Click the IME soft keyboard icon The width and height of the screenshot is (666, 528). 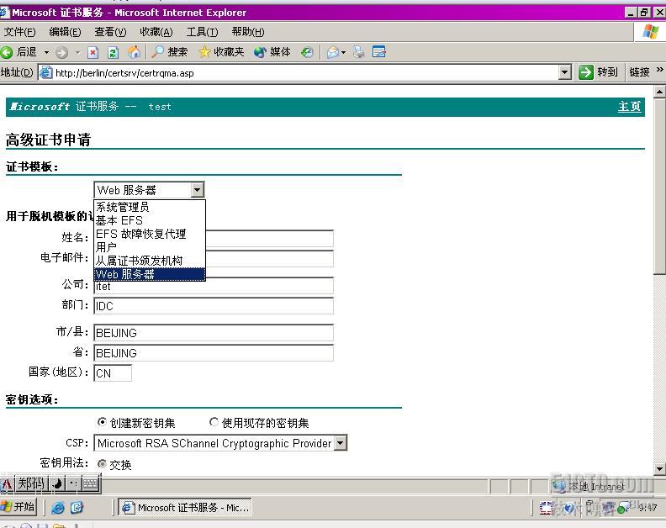[x=90, y=483]
